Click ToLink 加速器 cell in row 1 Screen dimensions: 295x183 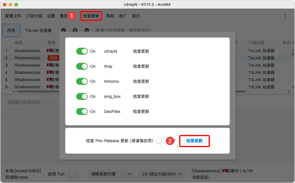tap(261, 51)
